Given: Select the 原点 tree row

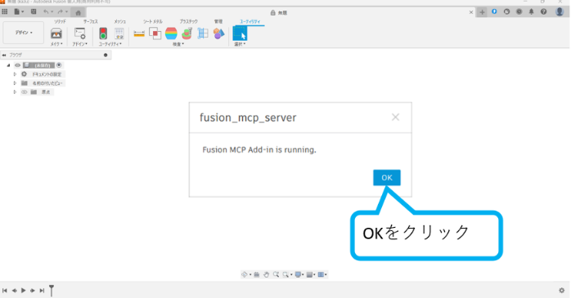Looking at the screenshot, I should tap(37, 92).
